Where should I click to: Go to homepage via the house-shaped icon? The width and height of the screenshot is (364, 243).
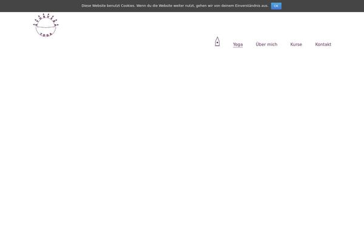[217, 42]
